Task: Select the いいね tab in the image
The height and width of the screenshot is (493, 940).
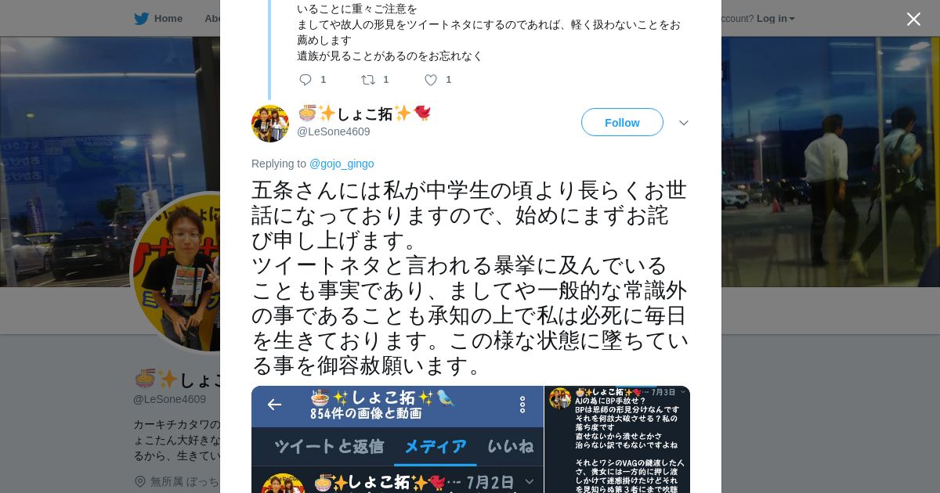Action: [x=511, y=446]
